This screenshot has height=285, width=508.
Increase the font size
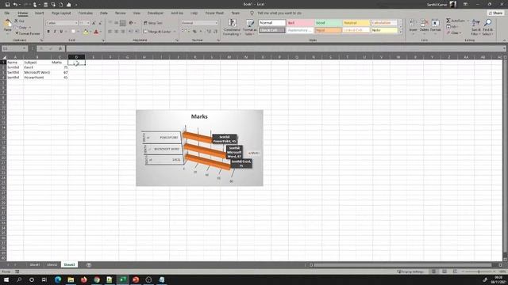tap(94, 23)
